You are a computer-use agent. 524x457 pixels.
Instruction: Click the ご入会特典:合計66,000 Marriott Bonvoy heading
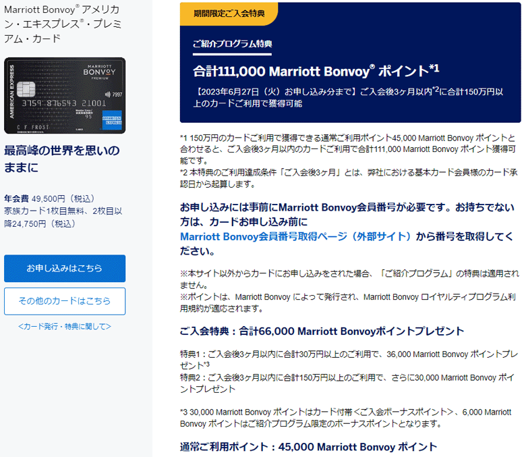322,331
